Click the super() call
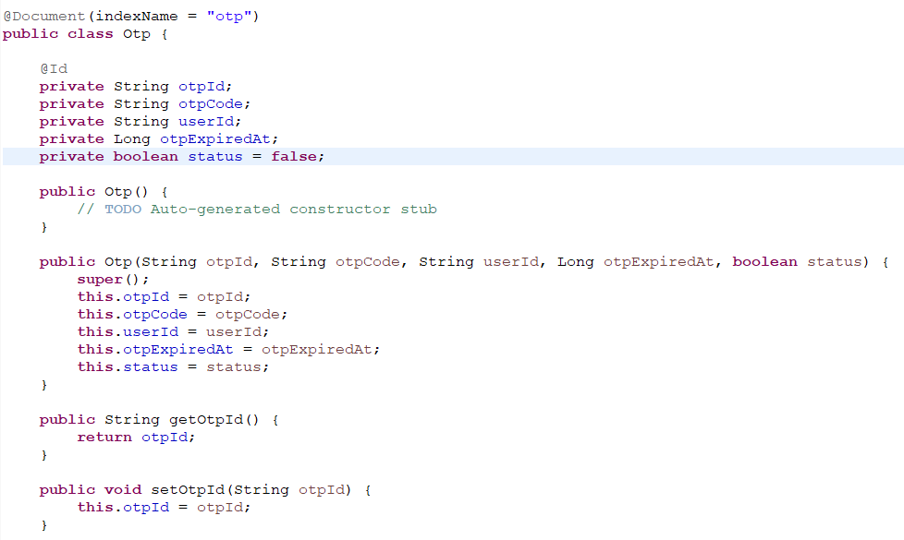The width and height of the screenshot is (904, 540). pyautogui.click(x=113, y=279)
